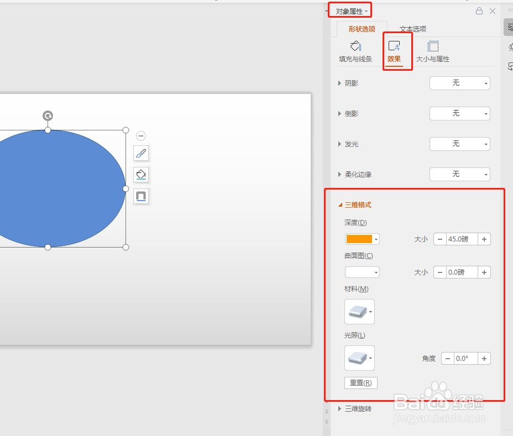Click the bottom-right resize handle of the ellipse
Viewport: 513px width, 436px height.
[x=125, y=247]
